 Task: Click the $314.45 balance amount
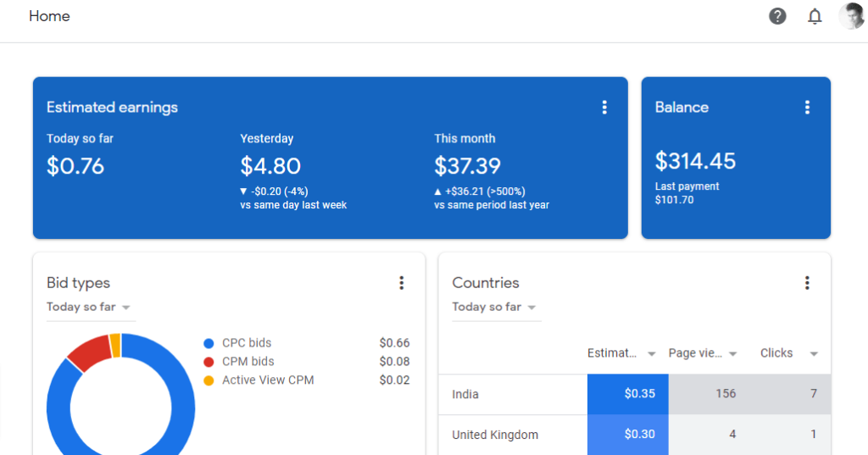tap(695, 161)
